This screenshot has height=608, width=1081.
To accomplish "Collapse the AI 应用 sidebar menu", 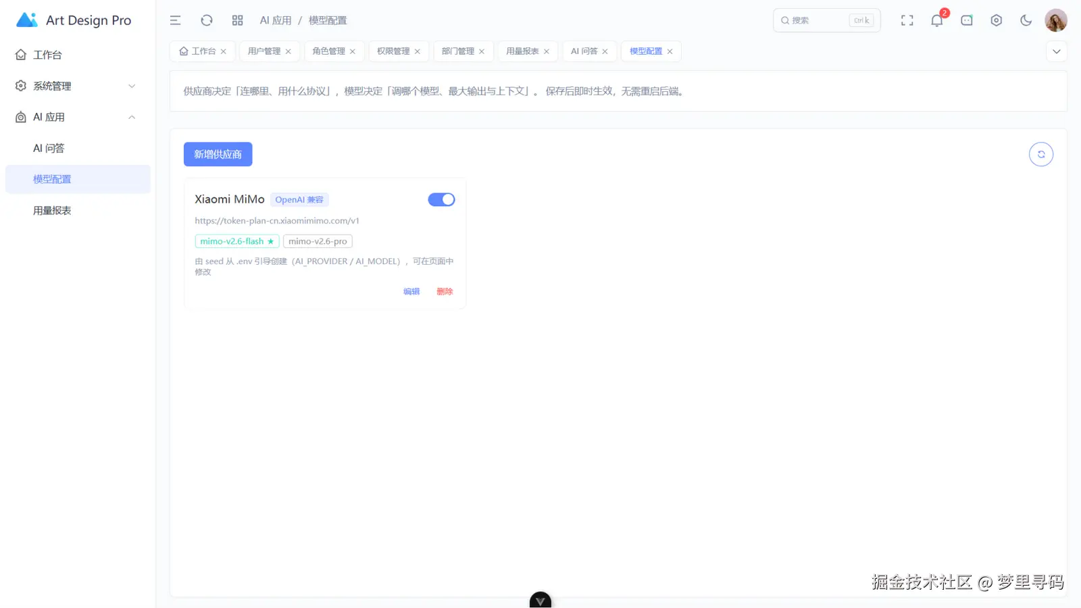I will click(78, 117).
